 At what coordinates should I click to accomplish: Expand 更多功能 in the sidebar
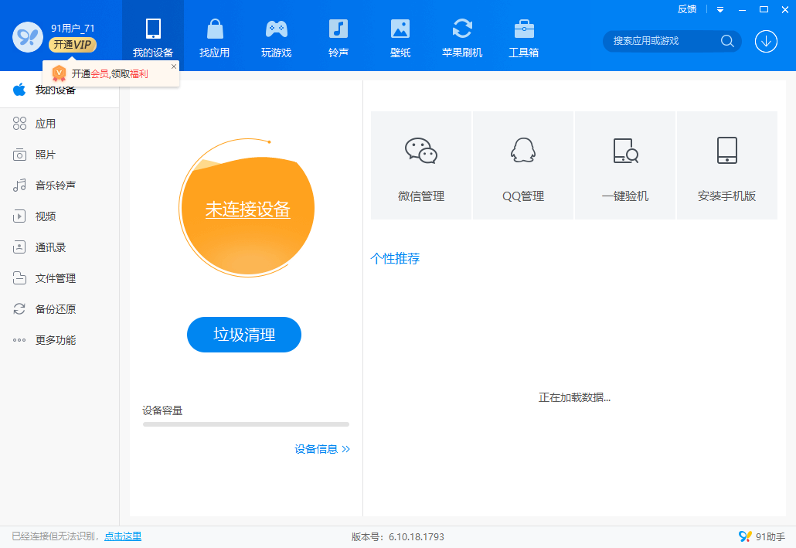pyautogui.click(x=55, y=340)
